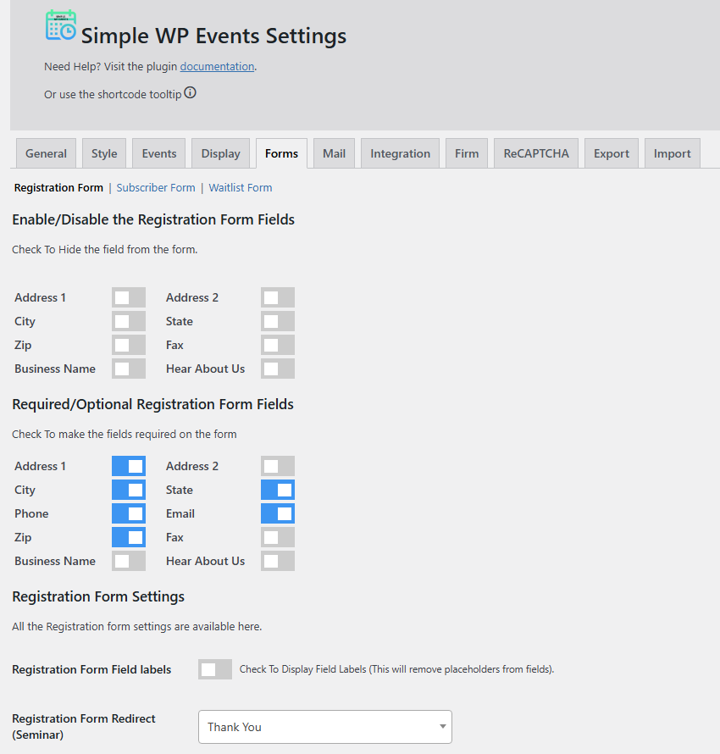Disable required City toggle
The height and width of the screenshot is (754, 720).
pyautogui.click(x=129, y=490)
